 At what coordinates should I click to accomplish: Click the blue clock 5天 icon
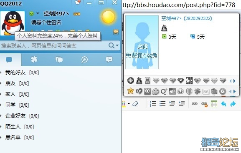coord(193,36)
